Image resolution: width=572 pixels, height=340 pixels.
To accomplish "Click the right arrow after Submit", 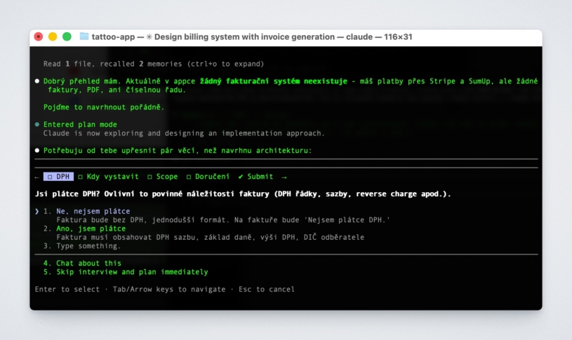I will [284, 177].
